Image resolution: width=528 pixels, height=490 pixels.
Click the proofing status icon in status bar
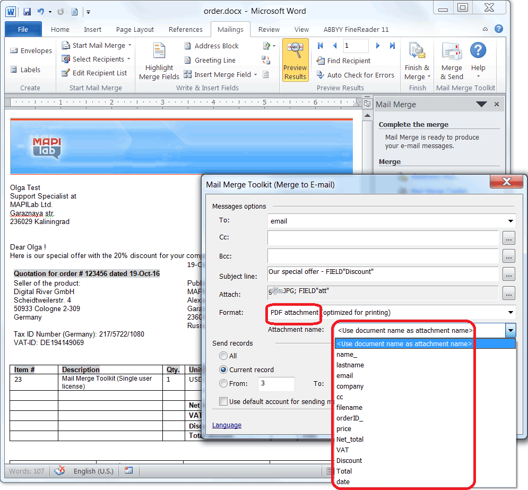click(59, 470)
